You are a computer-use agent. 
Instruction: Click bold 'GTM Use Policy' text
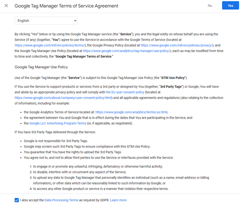[173, 78]
